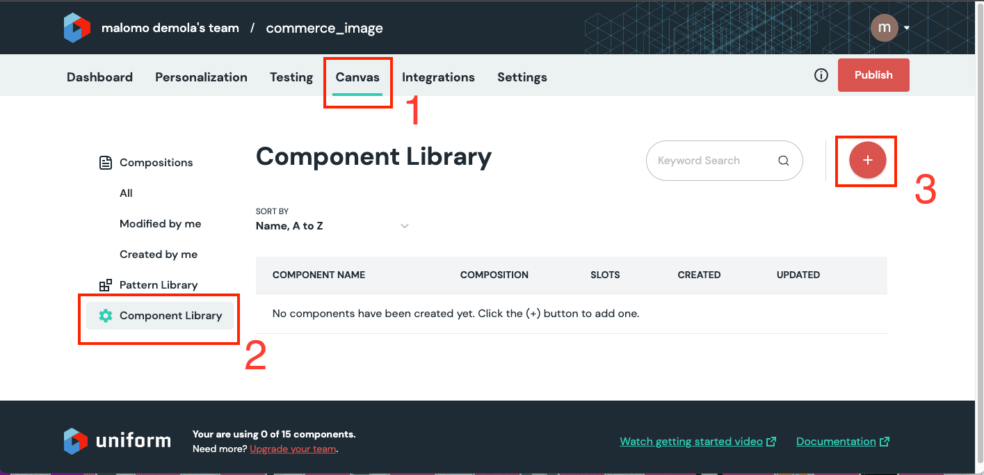This screenshot has width=984, height=475.
Task: Select All compositions filter
Action: point(126,193)
